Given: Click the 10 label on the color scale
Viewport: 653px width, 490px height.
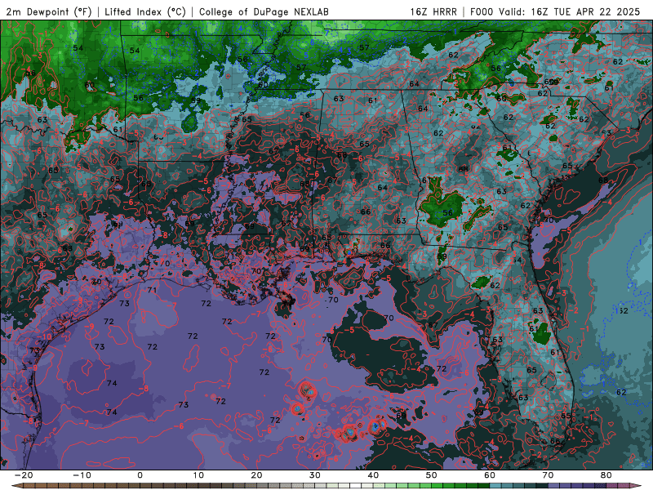Looking at the screenshot, I should click(x=198, y=475).
